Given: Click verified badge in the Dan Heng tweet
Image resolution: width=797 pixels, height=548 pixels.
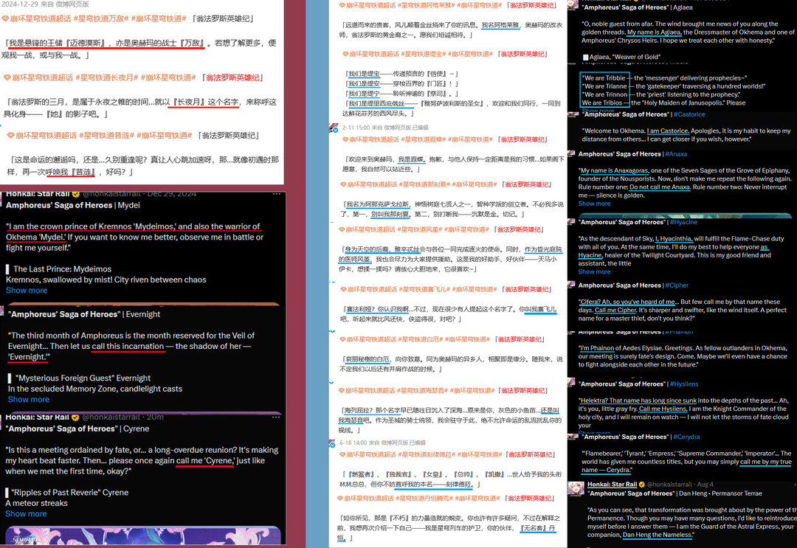Looking at the screenshot, I should coord(642,485).
